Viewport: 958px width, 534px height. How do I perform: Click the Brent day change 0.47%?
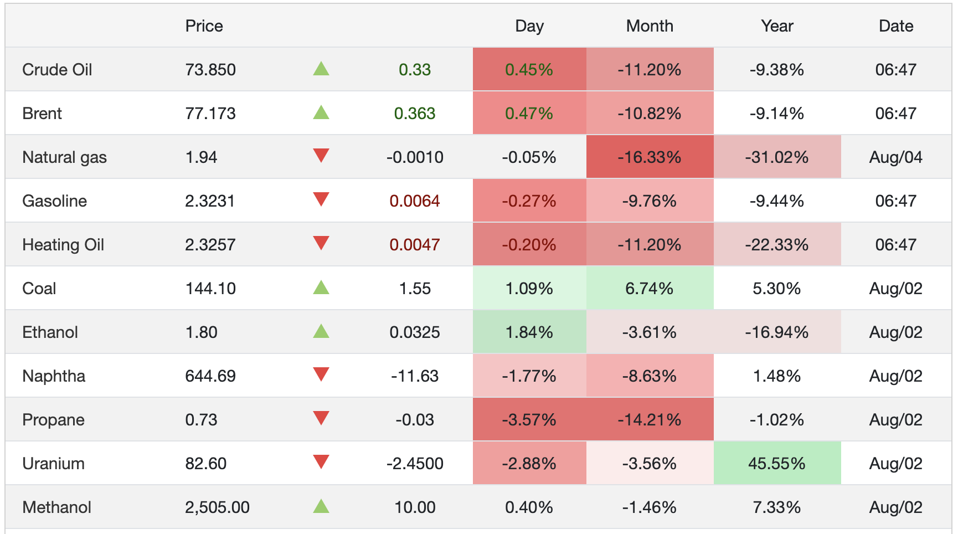tap(529, 114)
